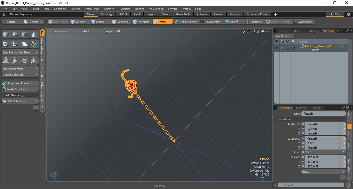The width and height of the screenshot is (353, 189).
Task: Open viewport settings gear
Action: coord(263,31)
